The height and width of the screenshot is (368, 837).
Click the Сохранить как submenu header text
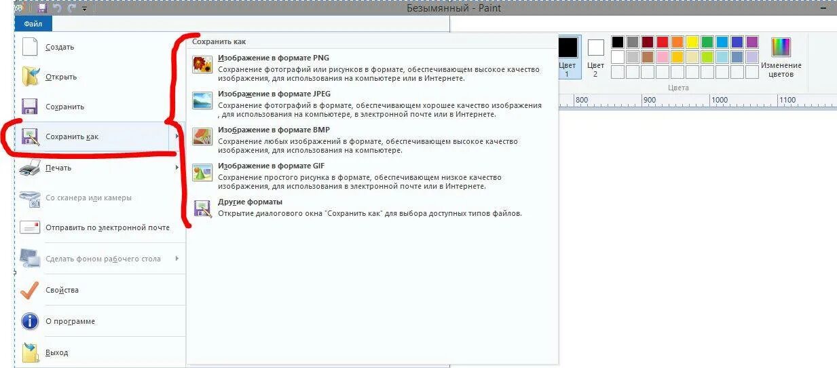(x=219, y=41)
